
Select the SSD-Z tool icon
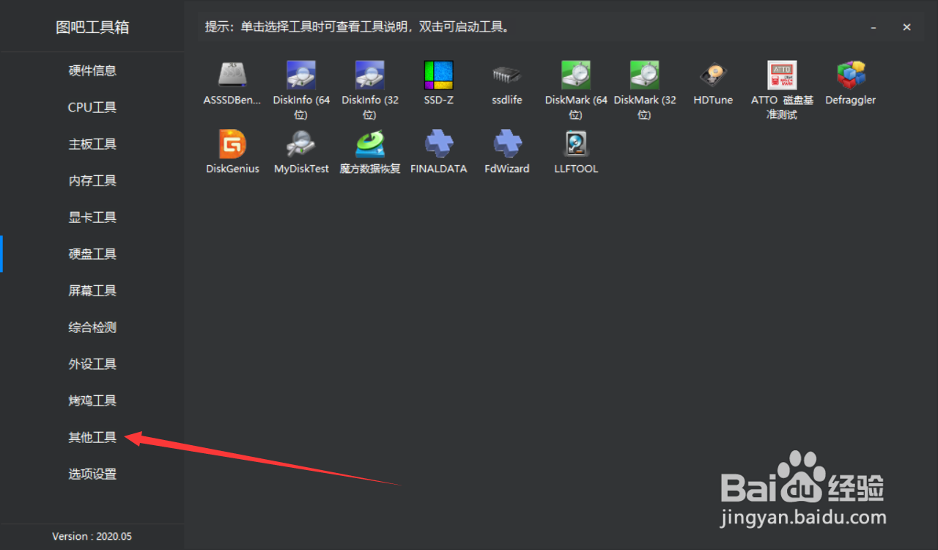tap(439, 76)
